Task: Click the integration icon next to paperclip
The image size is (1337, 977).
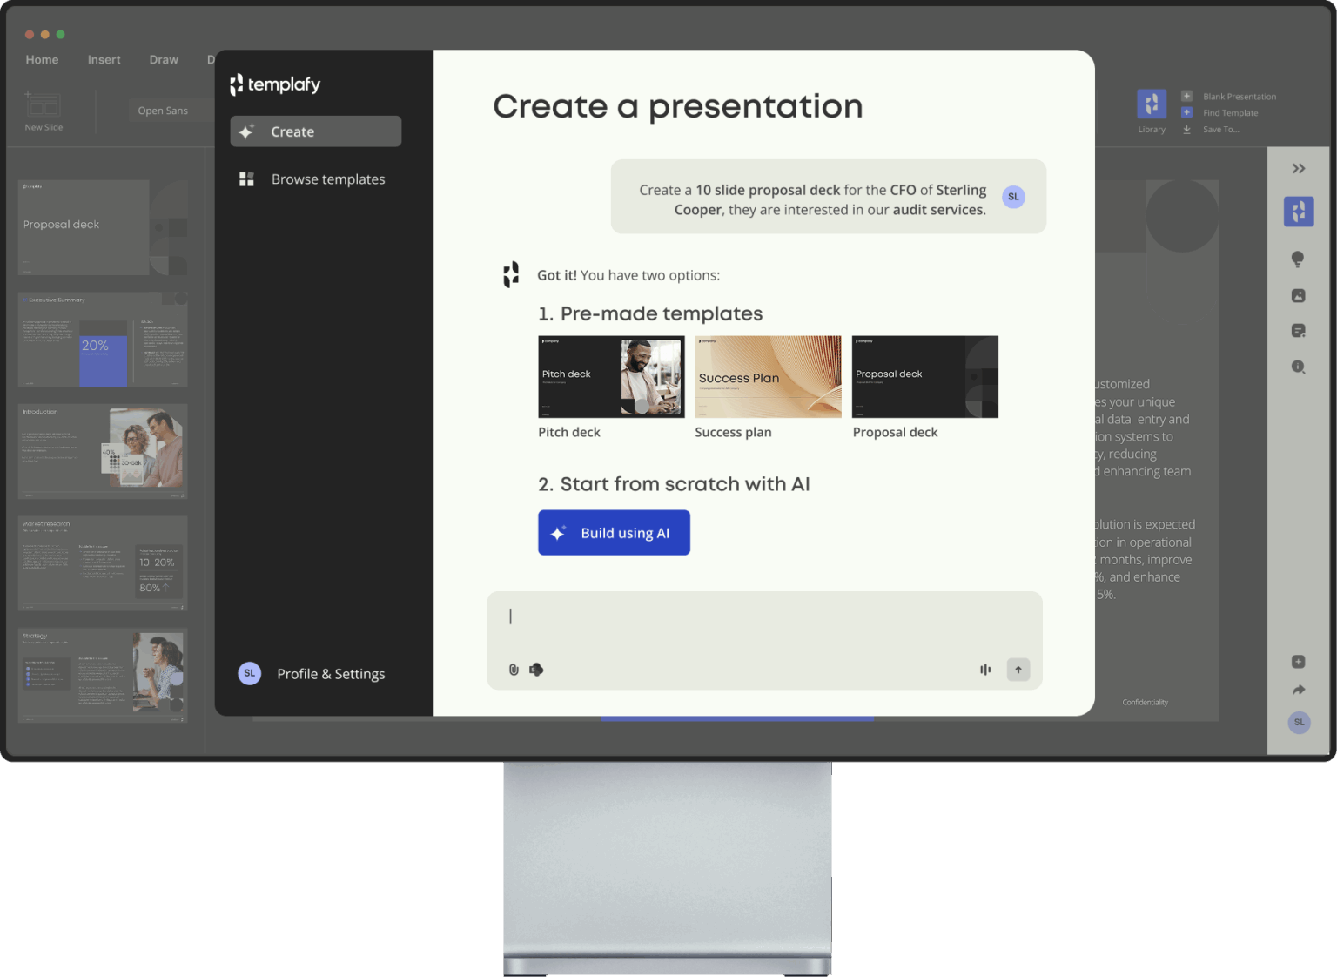Action: (536, 670)
